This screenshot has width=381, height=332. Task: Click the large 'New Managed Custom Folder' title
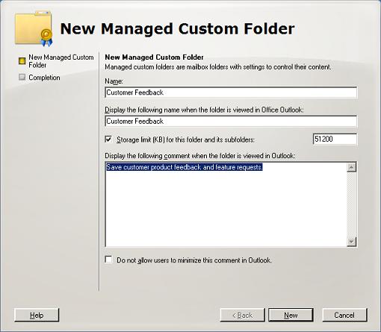tap(177, 28)
